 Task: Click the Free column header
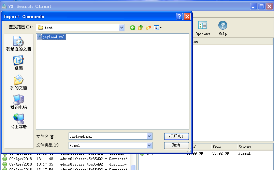pos(224,147)
